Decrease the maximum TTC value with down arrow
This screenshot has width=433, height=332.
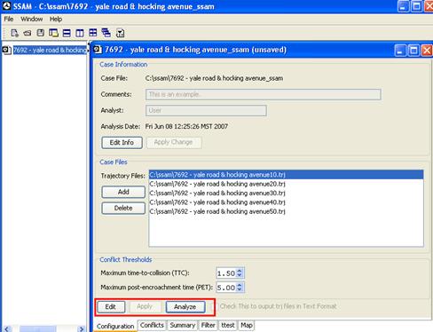(x=240, y=275)
